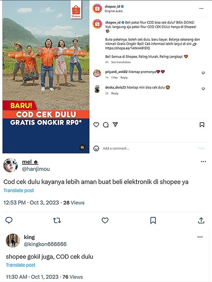
Task: Reply to priyanti_anti02's comment
Action: click(x=124, y=78)
